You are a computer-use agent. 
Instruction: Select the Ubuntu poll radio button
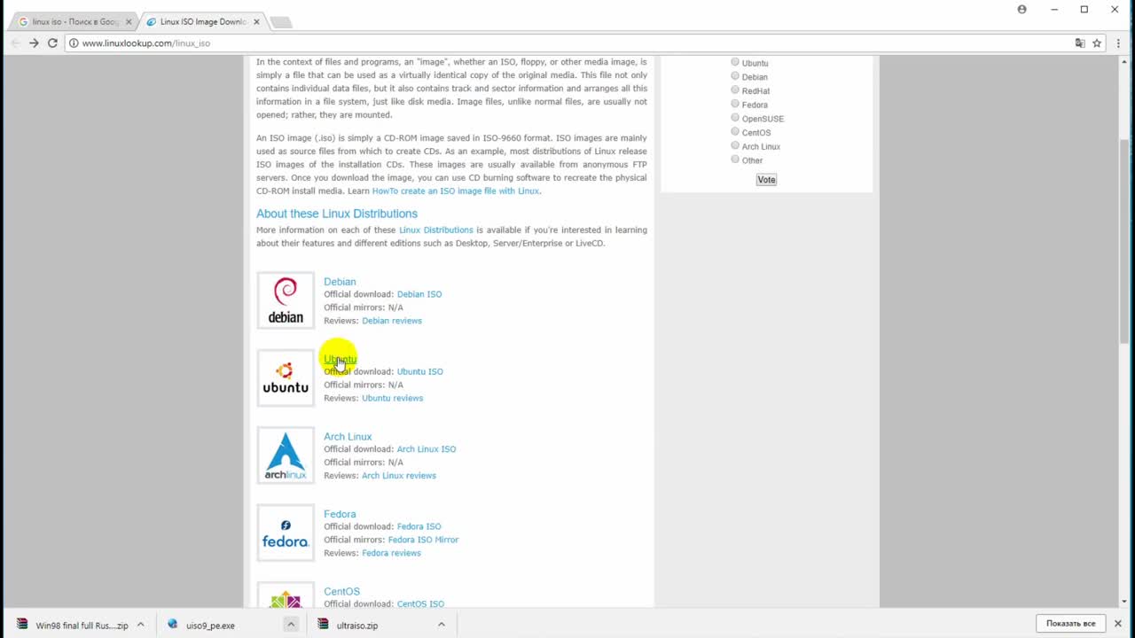click(x=735, y=62)
